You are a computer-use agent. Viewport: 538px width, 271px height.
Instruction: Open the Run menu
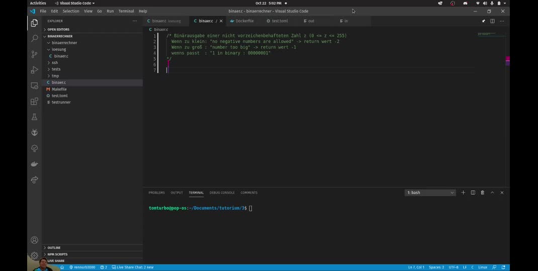click(x=110, y=11)
